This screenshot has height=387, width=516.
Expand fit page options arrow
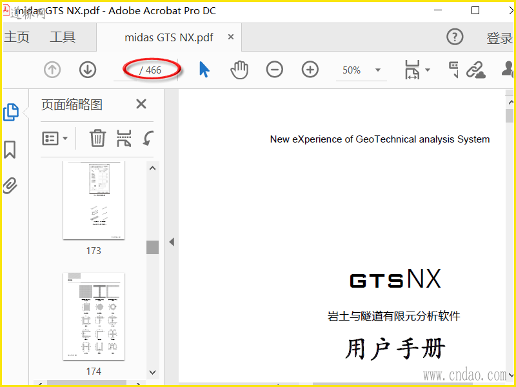coord(428,70)
